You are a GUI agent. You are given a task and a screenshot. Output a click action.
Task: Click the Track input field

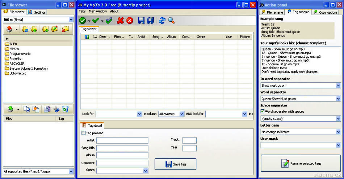[x=189, y=140]
